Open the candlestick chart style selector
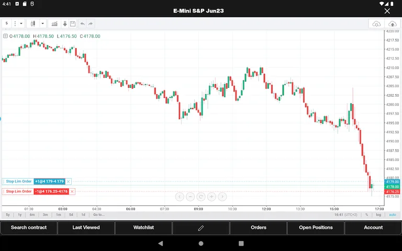The height and width of the screenshot is (251, 402). (33, 24)
